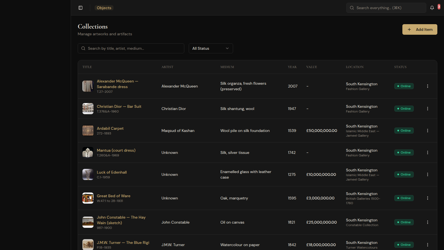Open actions menu for Christian Dior Bar Suit
This screenshot has width=444, height=250.
coord(427,109)
